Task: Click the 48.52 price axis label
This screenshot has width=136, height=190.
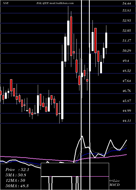Action: point(127,71)
